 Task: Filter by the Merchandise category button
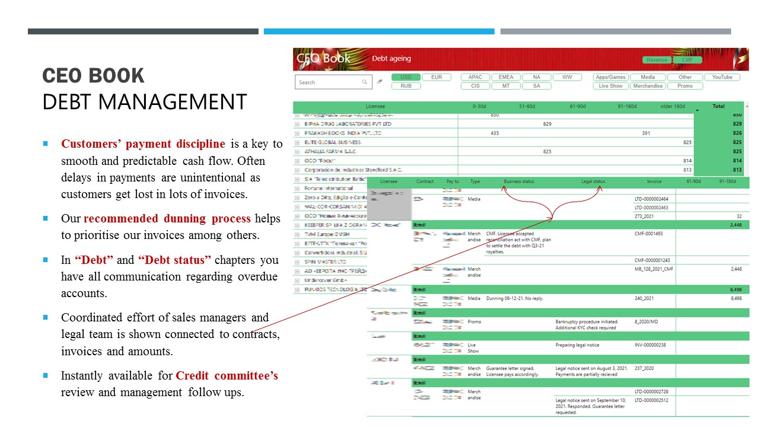tap(648, 86)
